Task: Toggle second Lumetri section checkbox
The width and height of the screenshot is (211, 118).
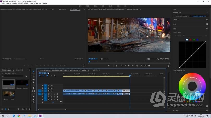Action: (x=207, y=24)
